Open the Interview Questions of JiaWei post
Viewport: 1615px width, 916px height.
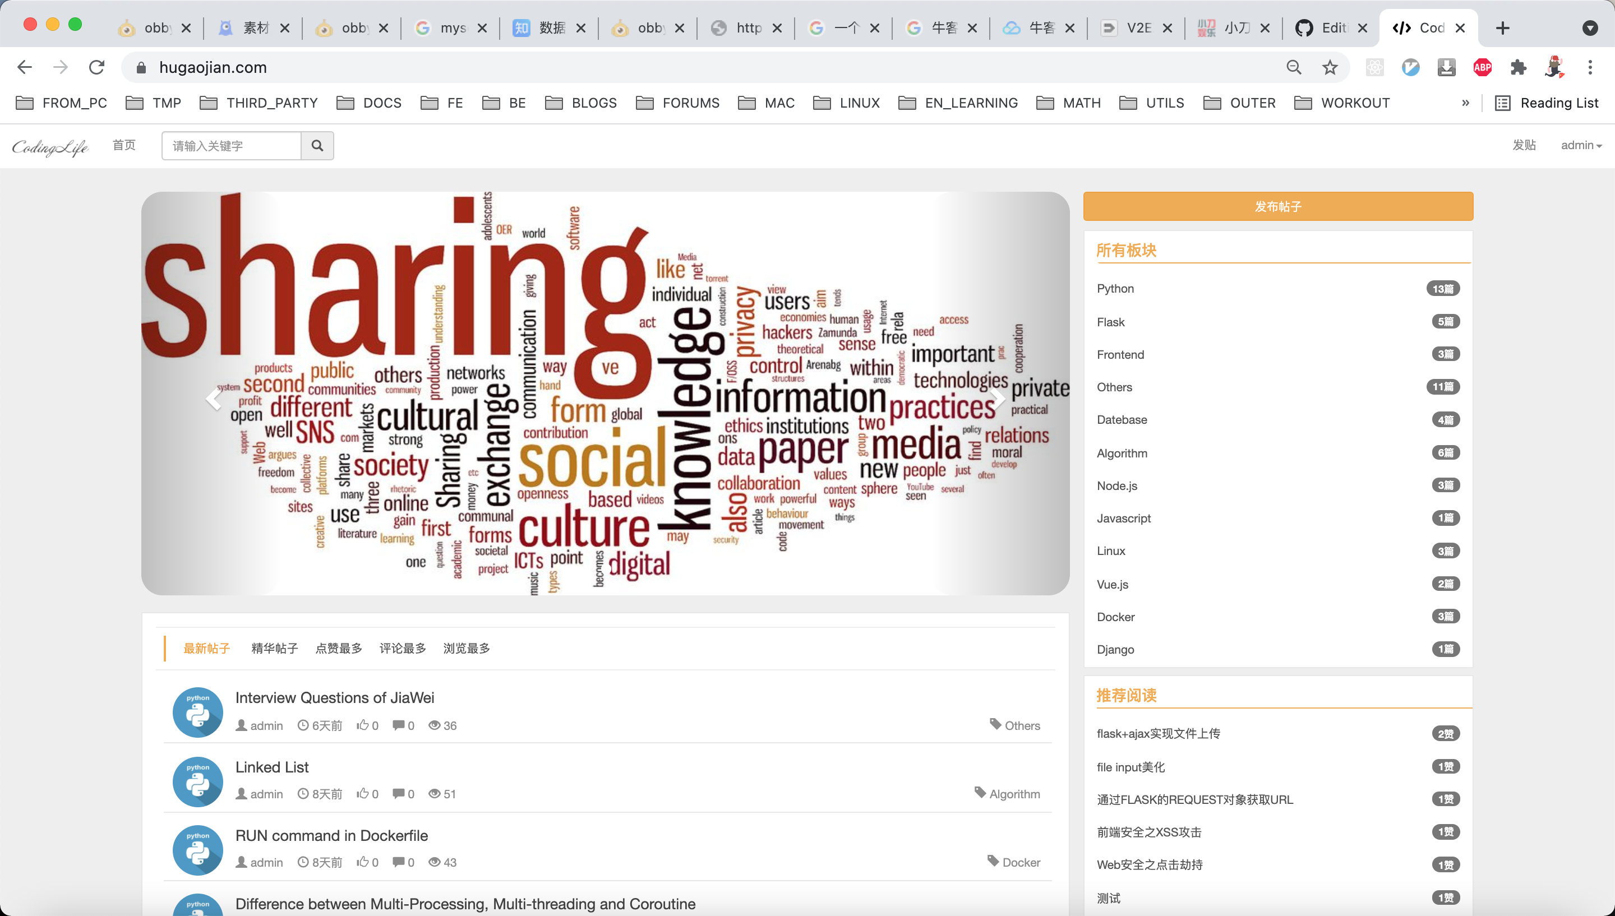(334, 697)
